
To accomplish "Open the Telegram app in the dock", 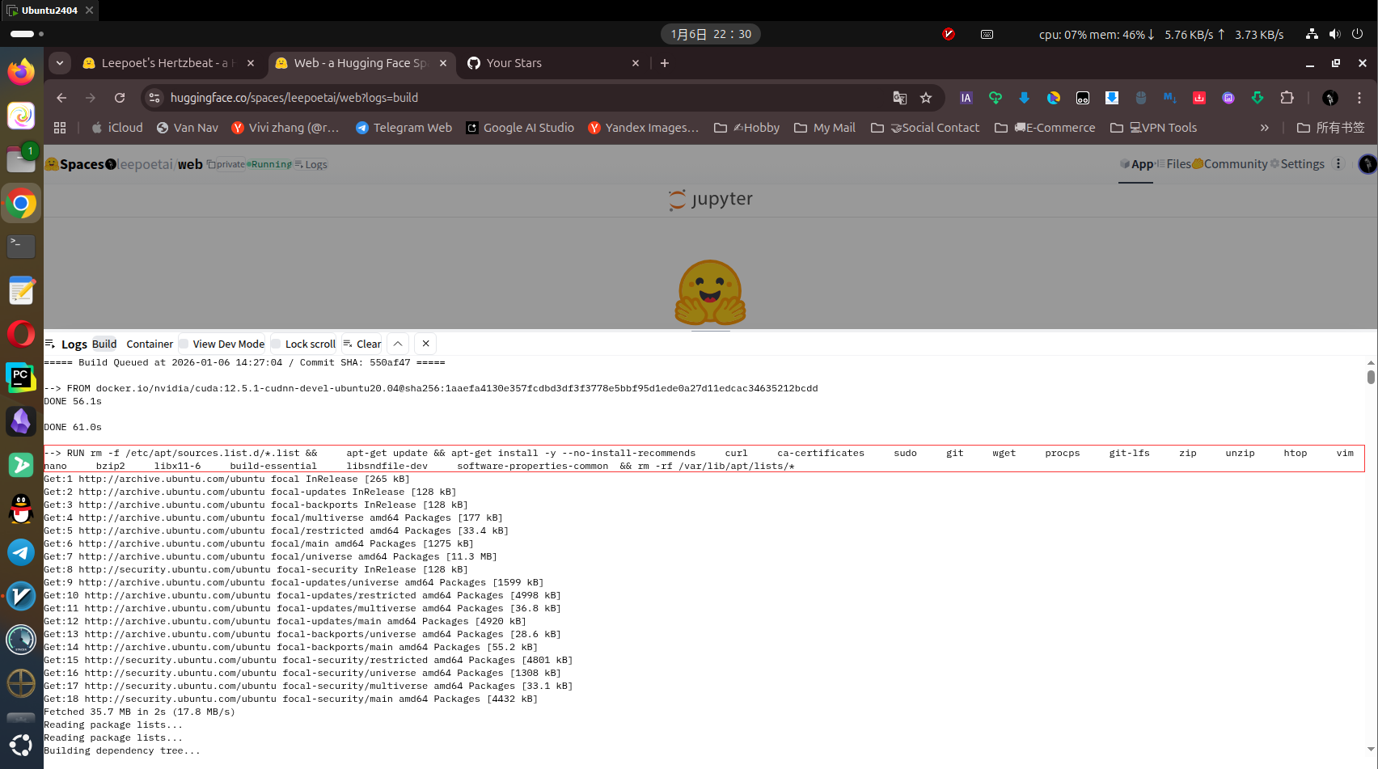I will pyautogui.click(x=21, y=552).
